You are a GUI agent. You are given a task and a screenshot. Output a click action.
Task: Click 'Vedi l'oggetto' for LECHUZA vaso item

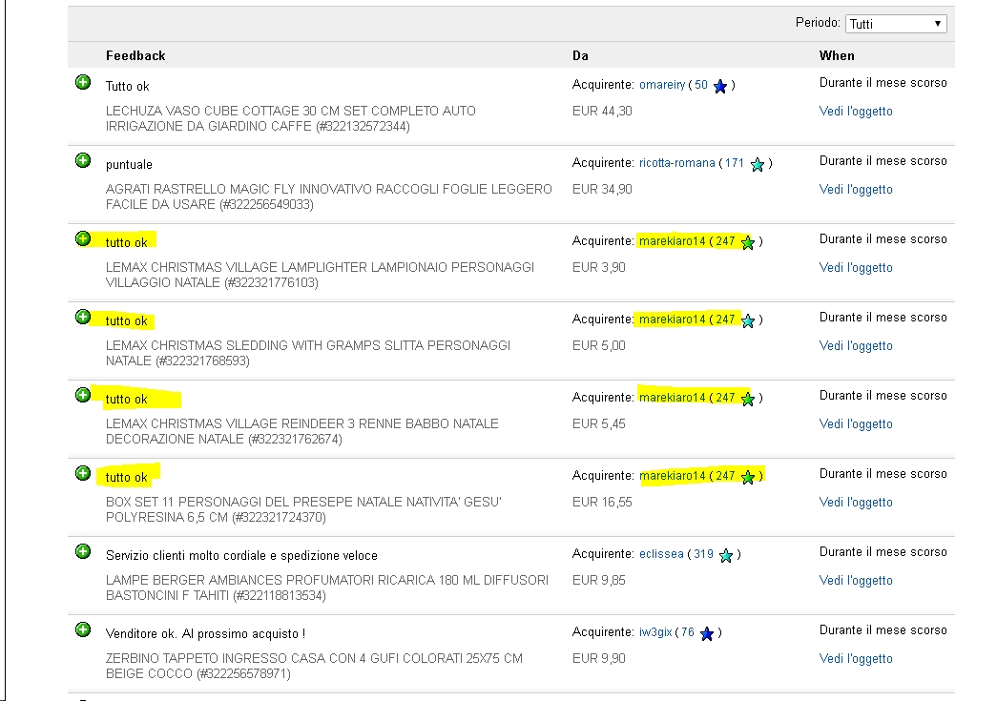click(856, 112)
